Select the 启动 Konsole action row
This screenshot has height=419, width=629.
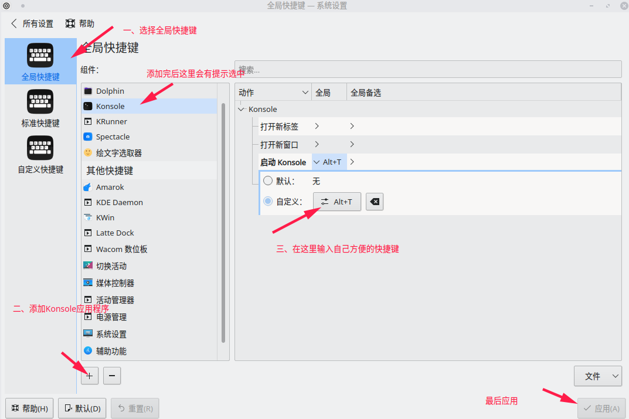(440, 162)
